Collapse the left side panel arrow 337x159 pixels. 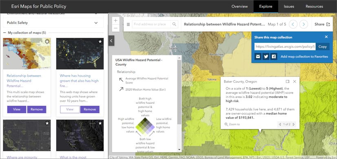111,41
